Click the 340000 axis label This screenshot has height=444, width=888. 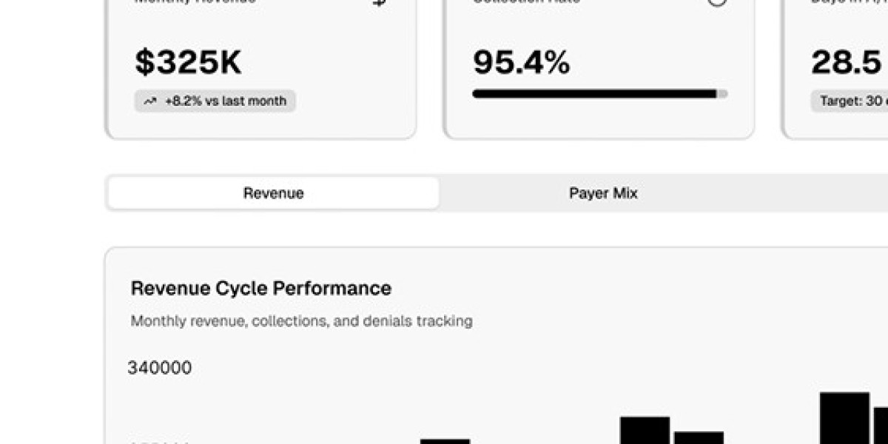(160, 367)
